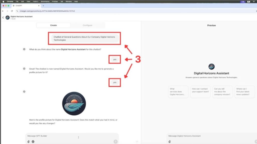The image size is (257, 144).
Task: Click the 'Draft' status label
Action: (13, 19)
